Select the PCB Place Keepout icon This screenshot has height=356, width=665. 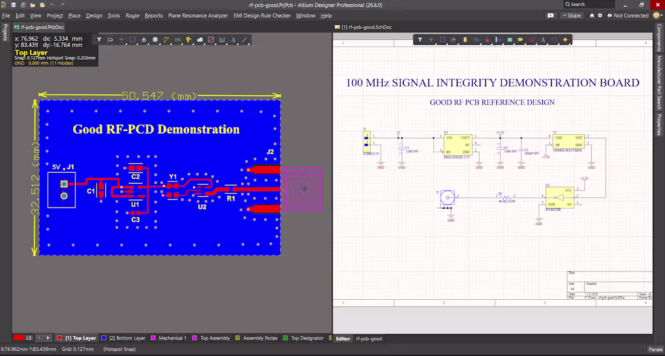tap(211, 40)
